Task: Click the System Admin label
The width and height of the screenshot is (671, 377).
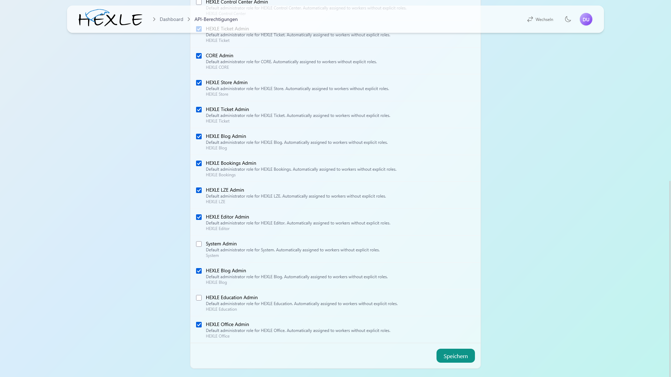Action: (221, 244)
